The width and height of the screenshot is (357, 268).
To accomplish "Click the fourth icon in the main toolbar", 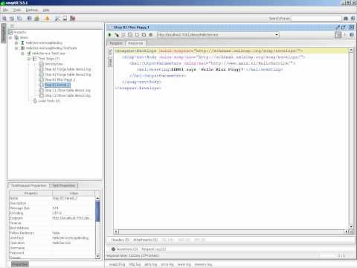I will pyautogui.click(x=29, y=18).
